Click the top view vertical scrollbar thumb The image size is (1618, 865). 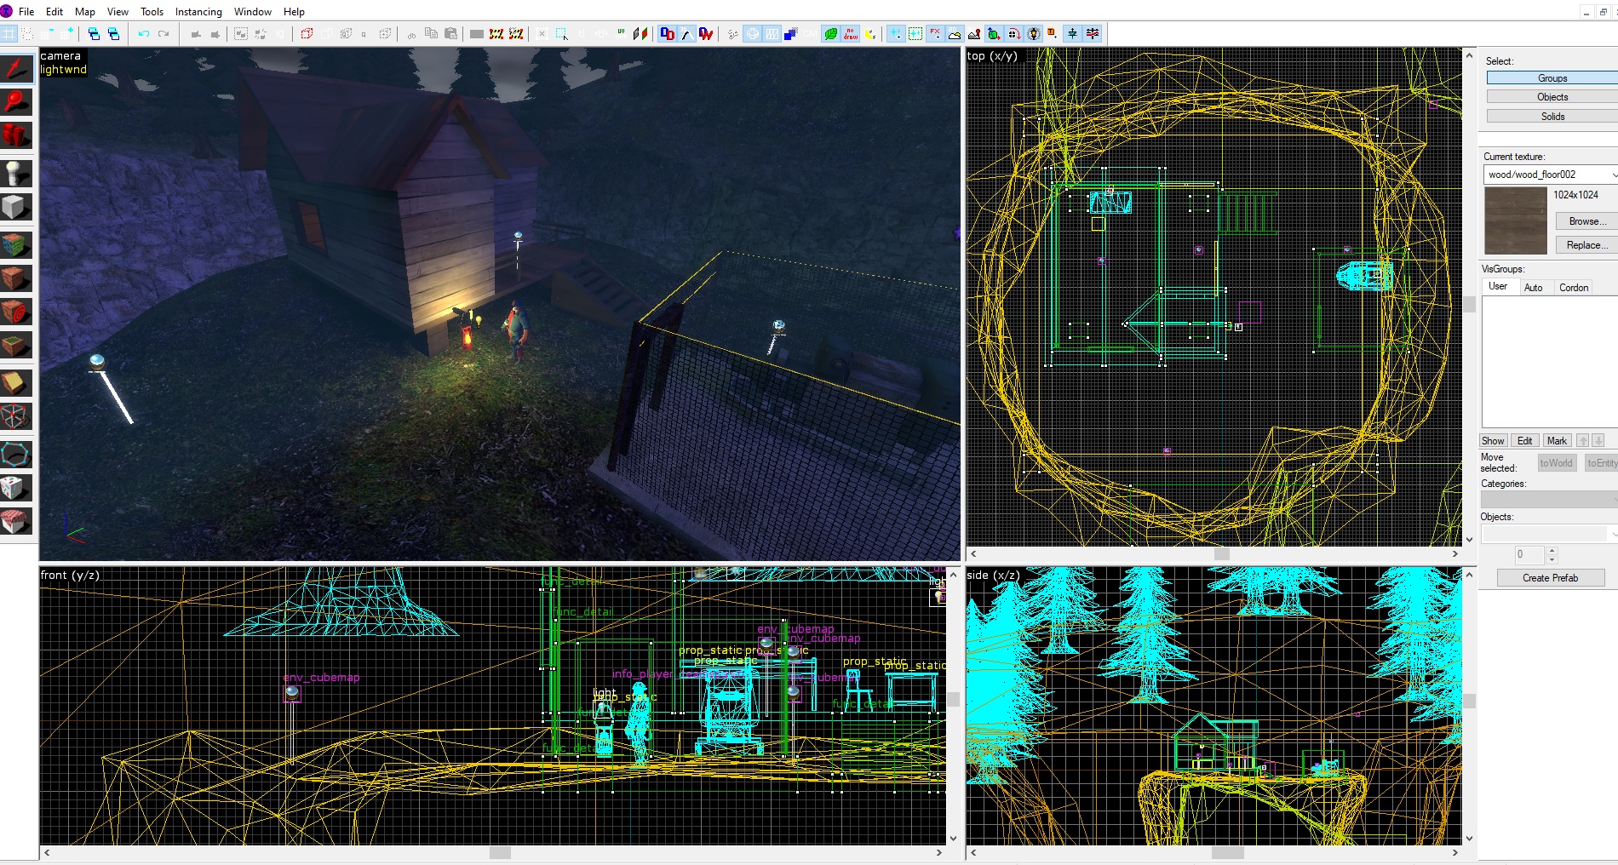(x=1469, y=304)
